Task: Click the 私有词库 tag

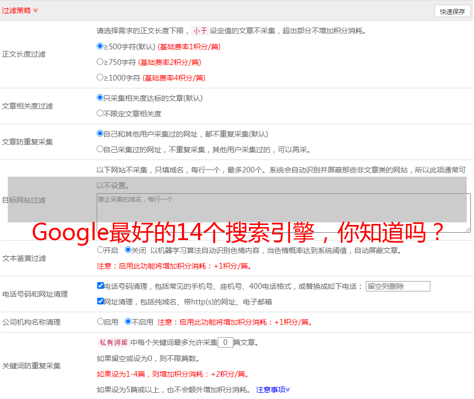Action: [x=114, y=342]
